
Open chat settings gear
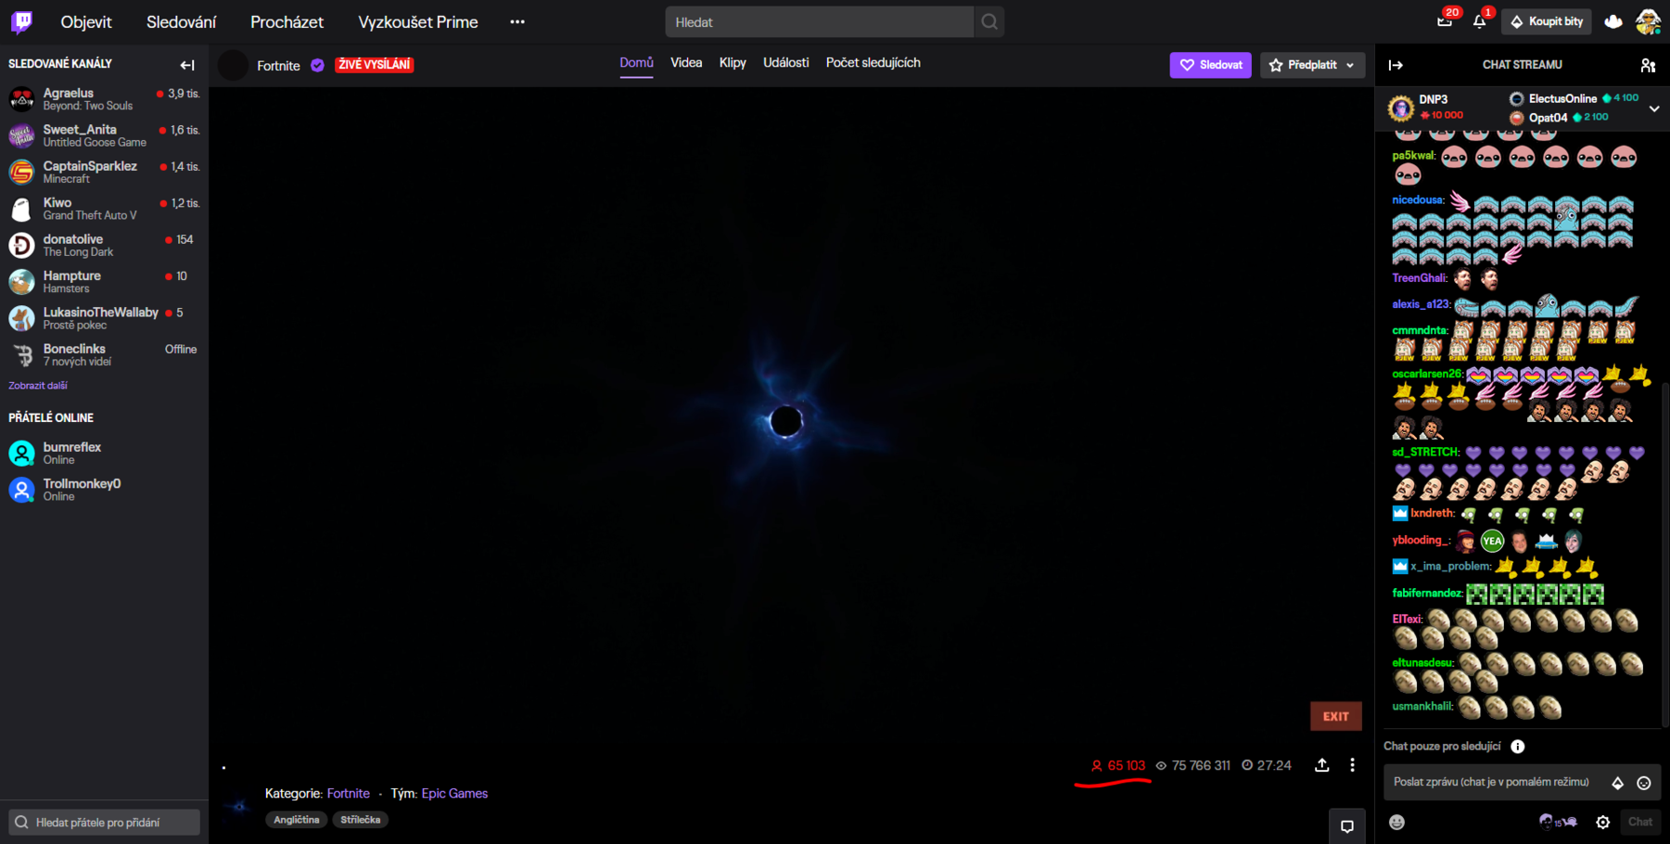(x=1602, y=822)
